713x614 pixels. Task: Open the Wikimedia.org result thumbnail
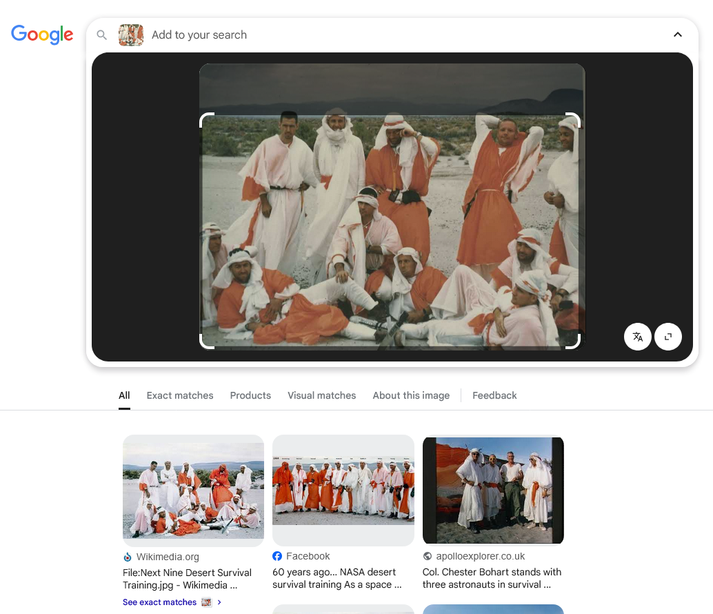193,491
